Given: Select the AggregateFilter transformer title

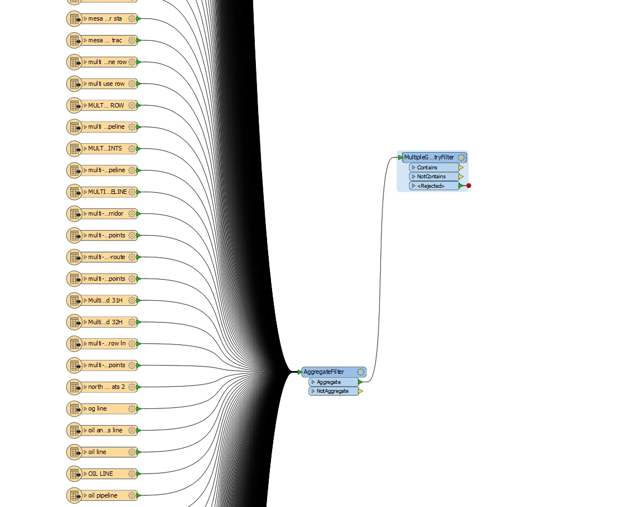Looking at the screenshot, I should coord(324,372).
